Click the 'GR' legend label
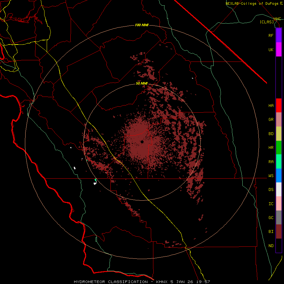Image resolution: width=284 pixels, height=284 pixels. (x=271, y=120)
